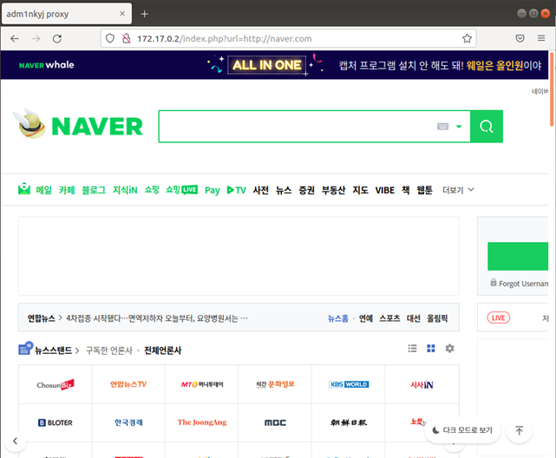Image resolution: width=556 pixels, height=458 pixels.
Task: Open the 스포츠 news link
Action: [389, 318]
